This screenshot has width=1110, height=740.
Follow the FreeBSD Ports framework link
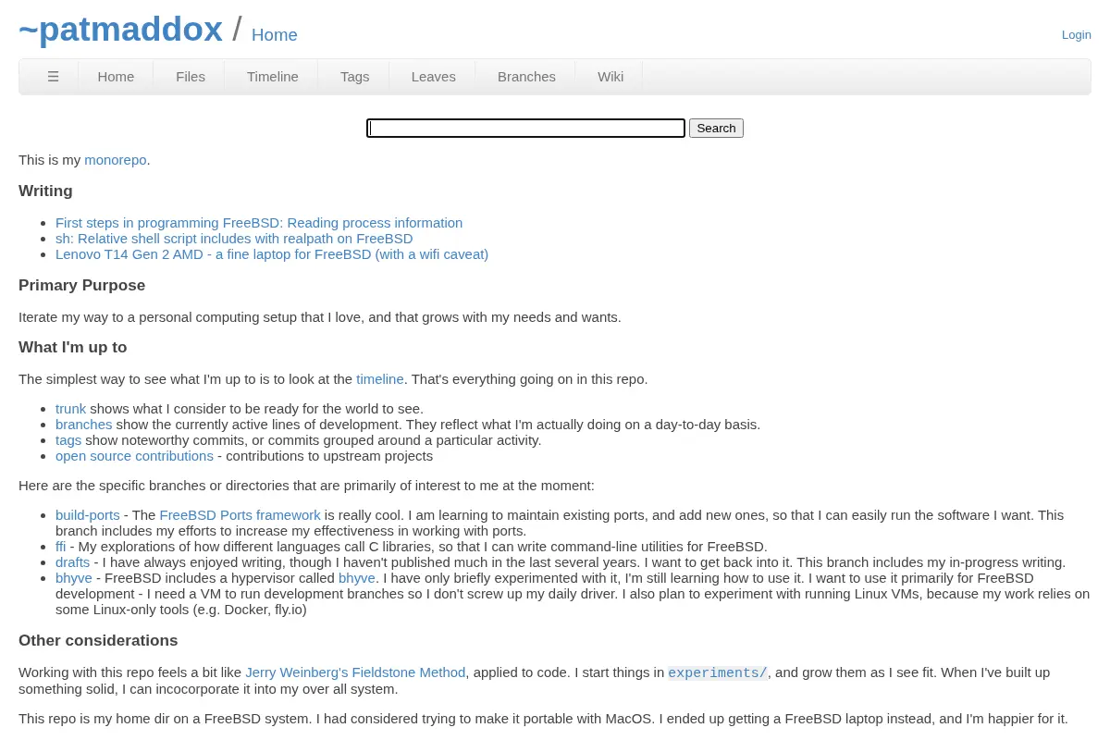click(240, 515)
